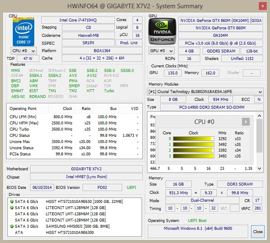The width and height of the screenshot is (270, 243).
Task: Click the GPU clock 135.0 field
Action: (x=173, y=73)
